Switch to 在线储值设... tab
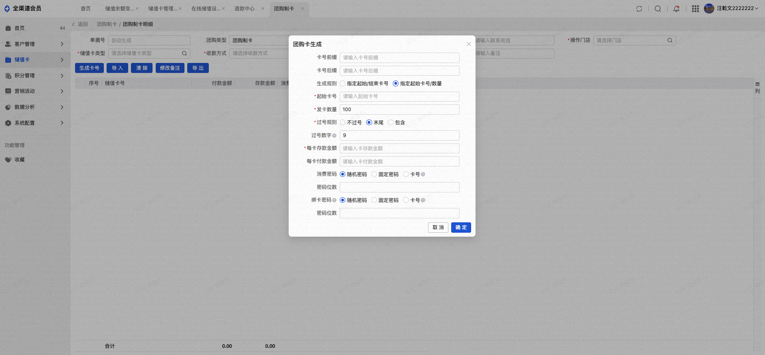 point(206,9)
